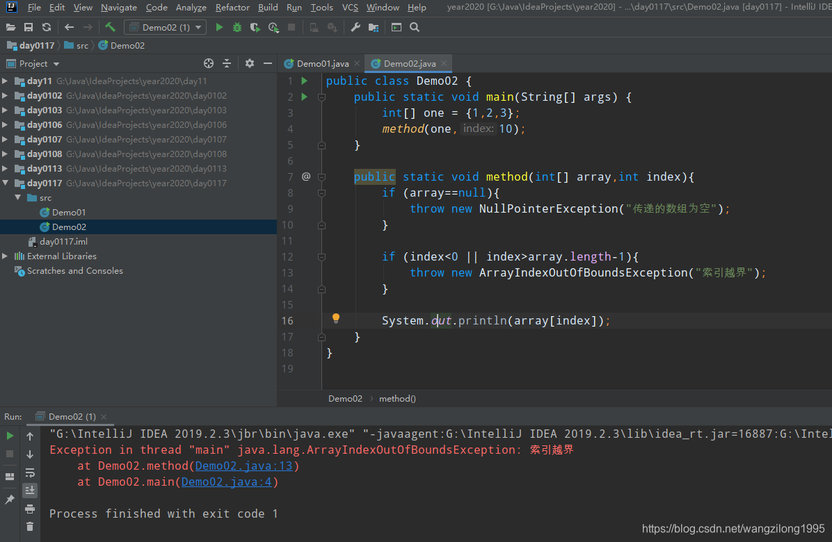Image resolution: width=832 pixels, height=542 pixels.
Task: Open Project panel gear options
Action: click(x=249, y=63)
